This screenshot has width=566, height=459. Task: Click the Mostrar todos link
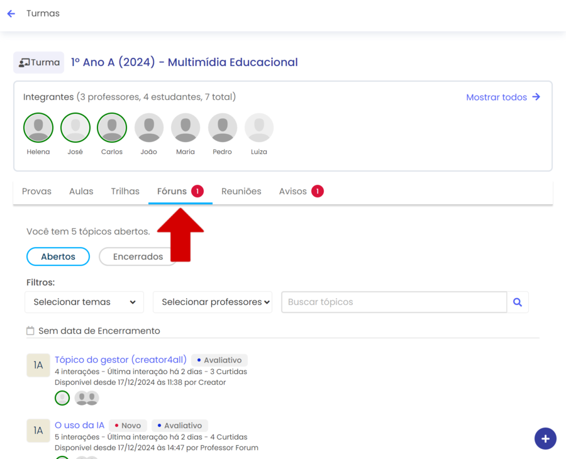point(502,97)
